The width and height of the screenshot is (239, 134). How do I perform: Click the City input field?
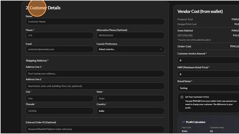pos(60,98)
